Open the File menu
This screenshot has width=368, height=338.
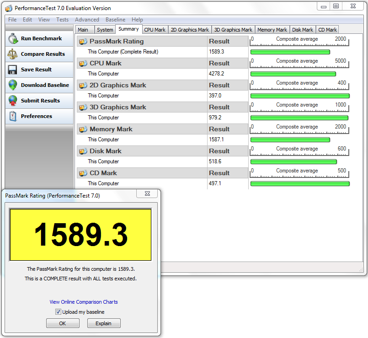pos(12,20)
